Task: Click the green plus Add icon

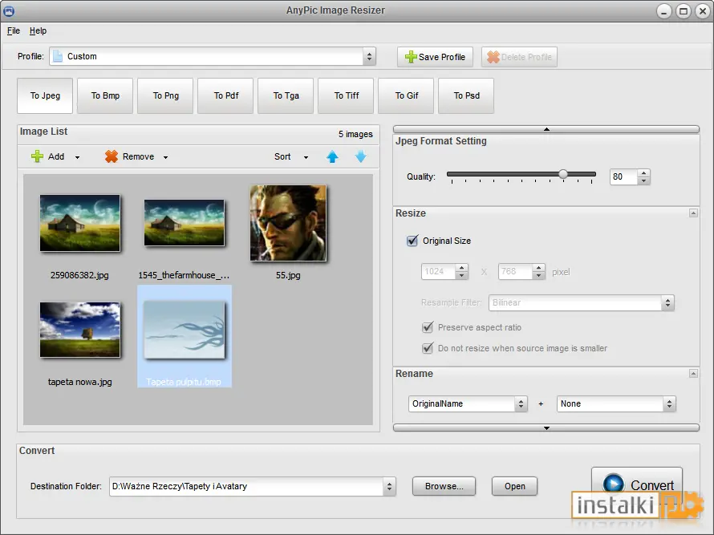Action: pyautogui.click(x=37, y=156)
